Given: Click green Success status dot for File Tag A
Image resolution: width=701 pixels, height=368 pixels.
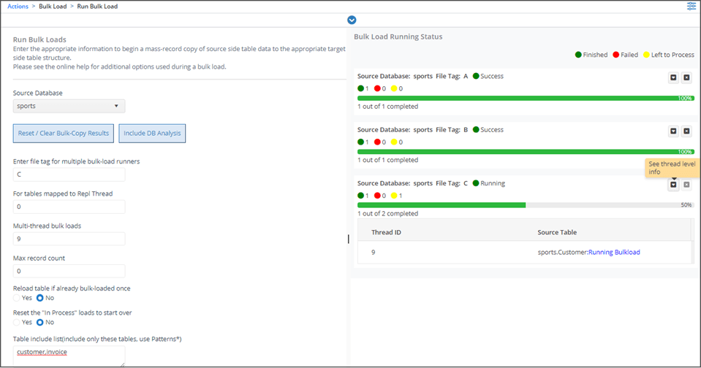Looking at the screenshot, I should [x=477, y=77].
